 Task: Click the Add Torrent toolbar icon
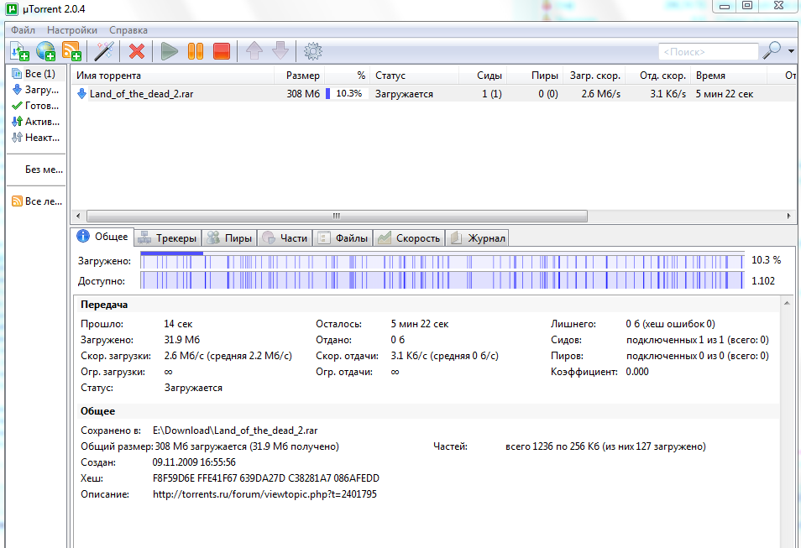coord(19,51)
